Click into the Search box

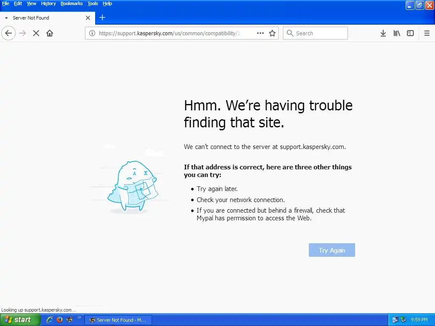pyautogui.click(x=316, y=33)
